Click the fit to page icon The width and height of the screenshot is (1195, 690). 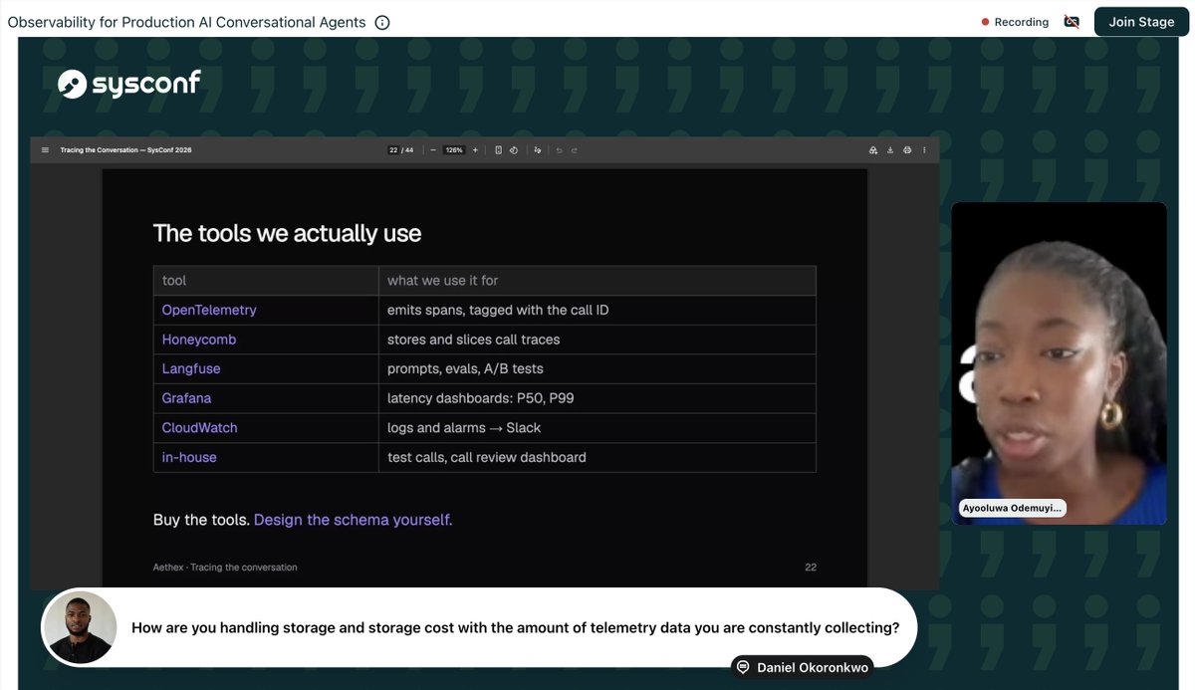(x=498, y=150)
